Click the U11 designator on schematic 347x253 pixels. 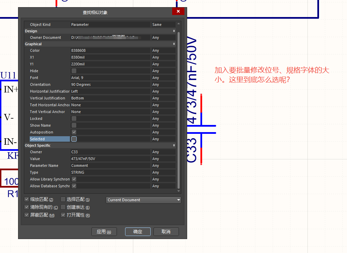point(8,75)
